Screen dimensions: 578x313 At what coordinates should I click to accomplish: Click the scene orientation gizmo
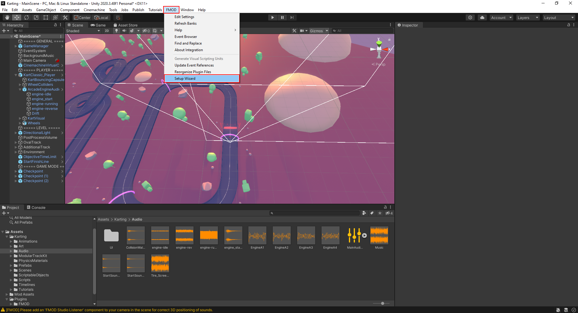pyautogui.click(x=379, y=48)
